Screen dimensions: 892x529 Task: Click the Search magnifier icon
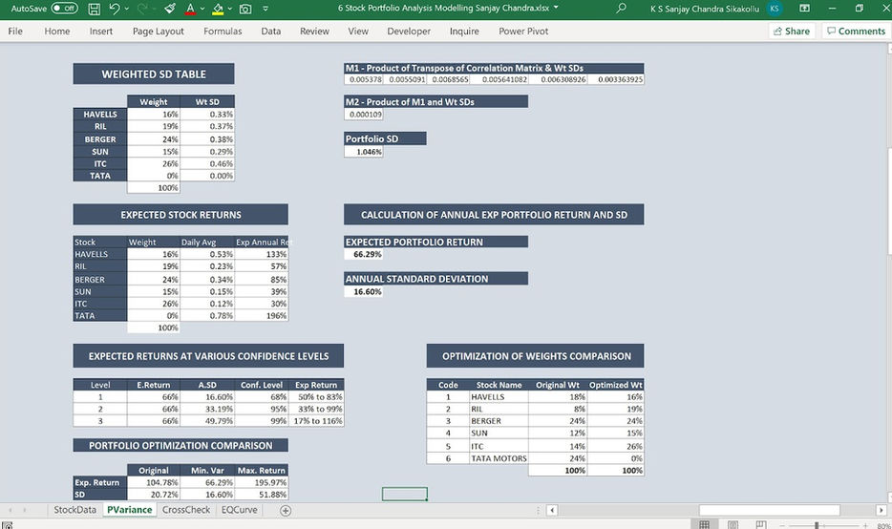[621, 8]
